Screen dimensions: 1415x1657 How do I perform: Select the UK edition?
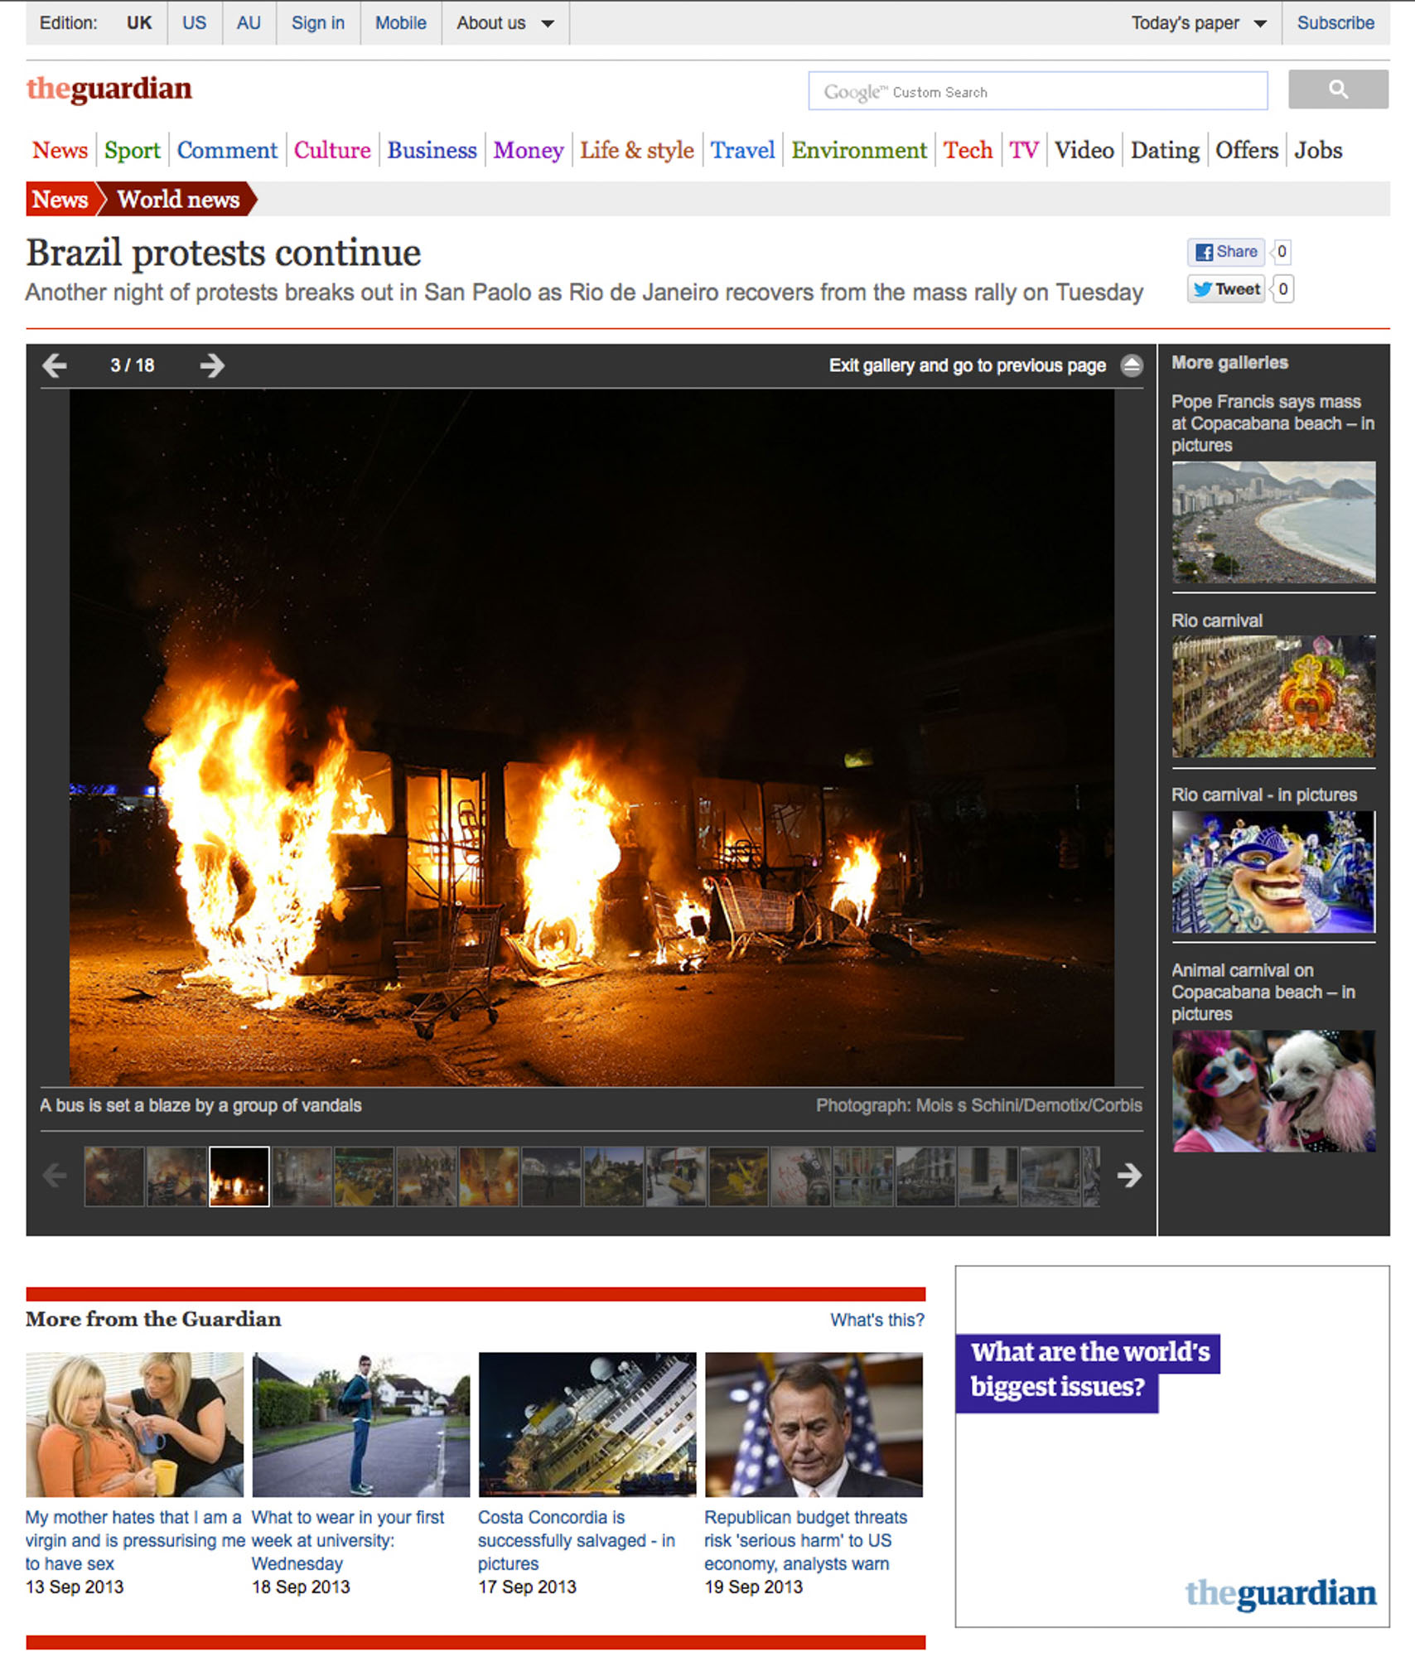pyautogui.click(x=139, y=23)
